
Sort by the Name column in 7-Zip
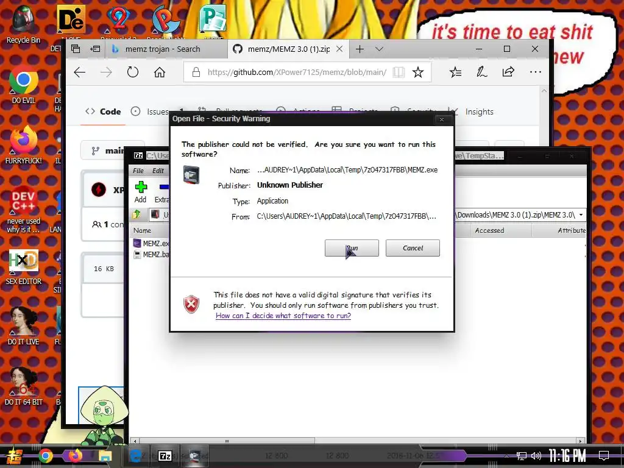coord(142,230)
